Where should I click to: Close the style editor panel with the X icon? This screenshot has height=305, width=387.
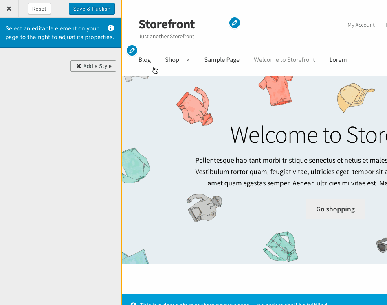pos(9,9)
